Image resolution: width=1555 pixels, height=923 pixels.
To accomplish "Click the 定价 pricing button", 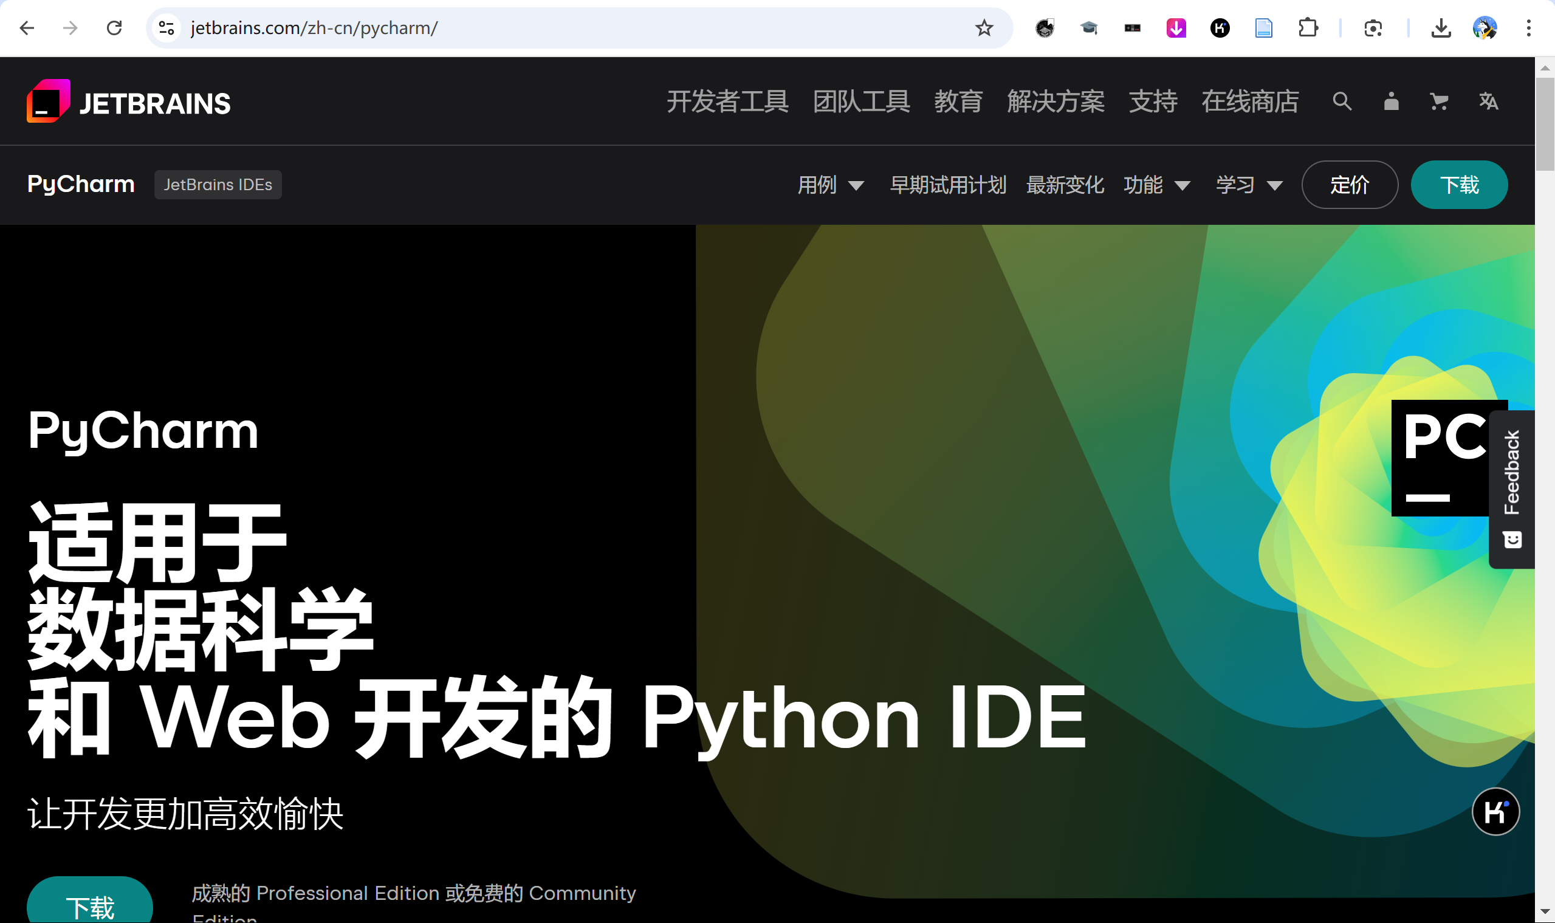I will coord(1349,185).
